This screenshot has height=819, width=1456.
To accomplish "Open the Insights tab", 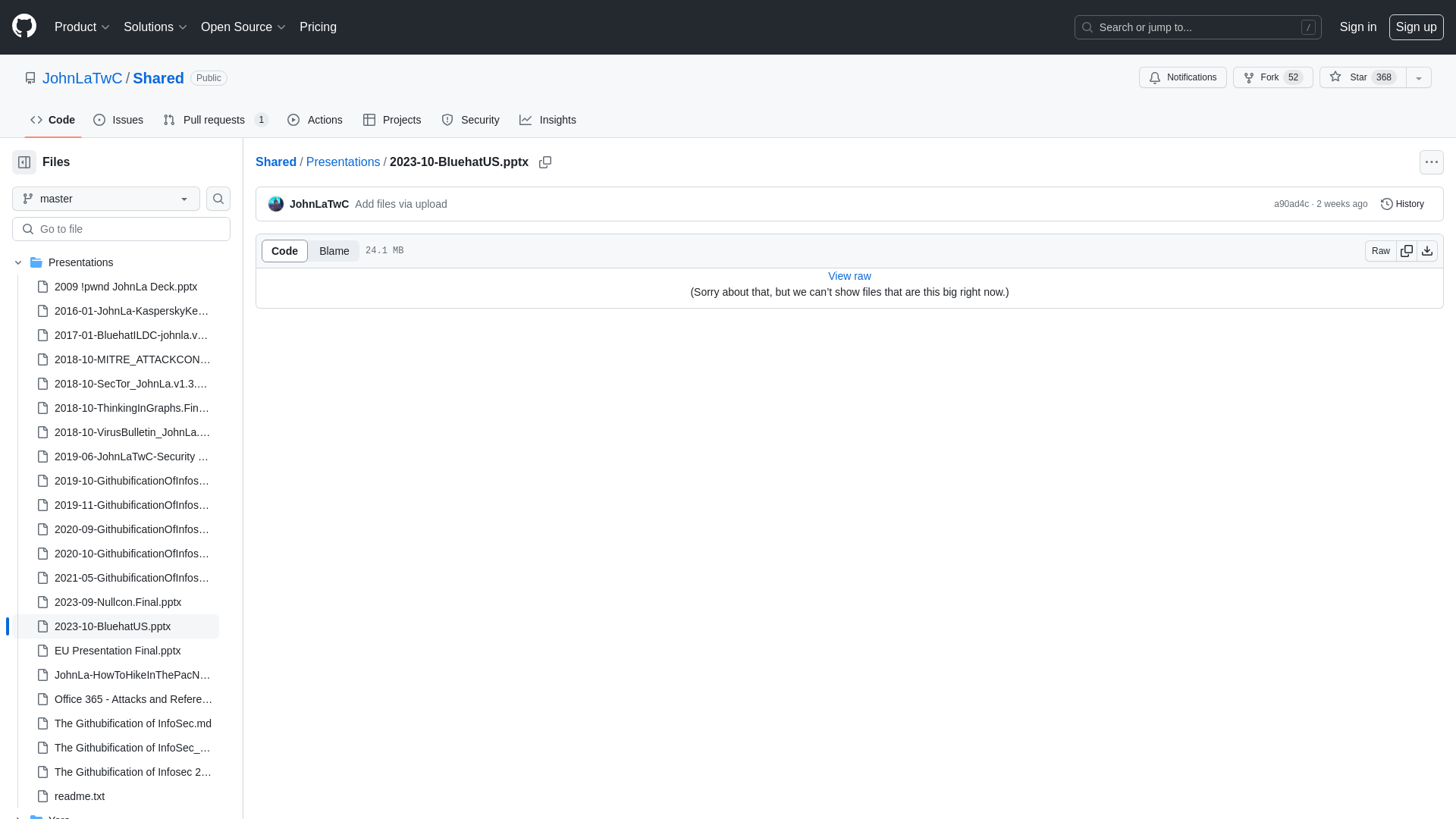I will click(548, 120).
